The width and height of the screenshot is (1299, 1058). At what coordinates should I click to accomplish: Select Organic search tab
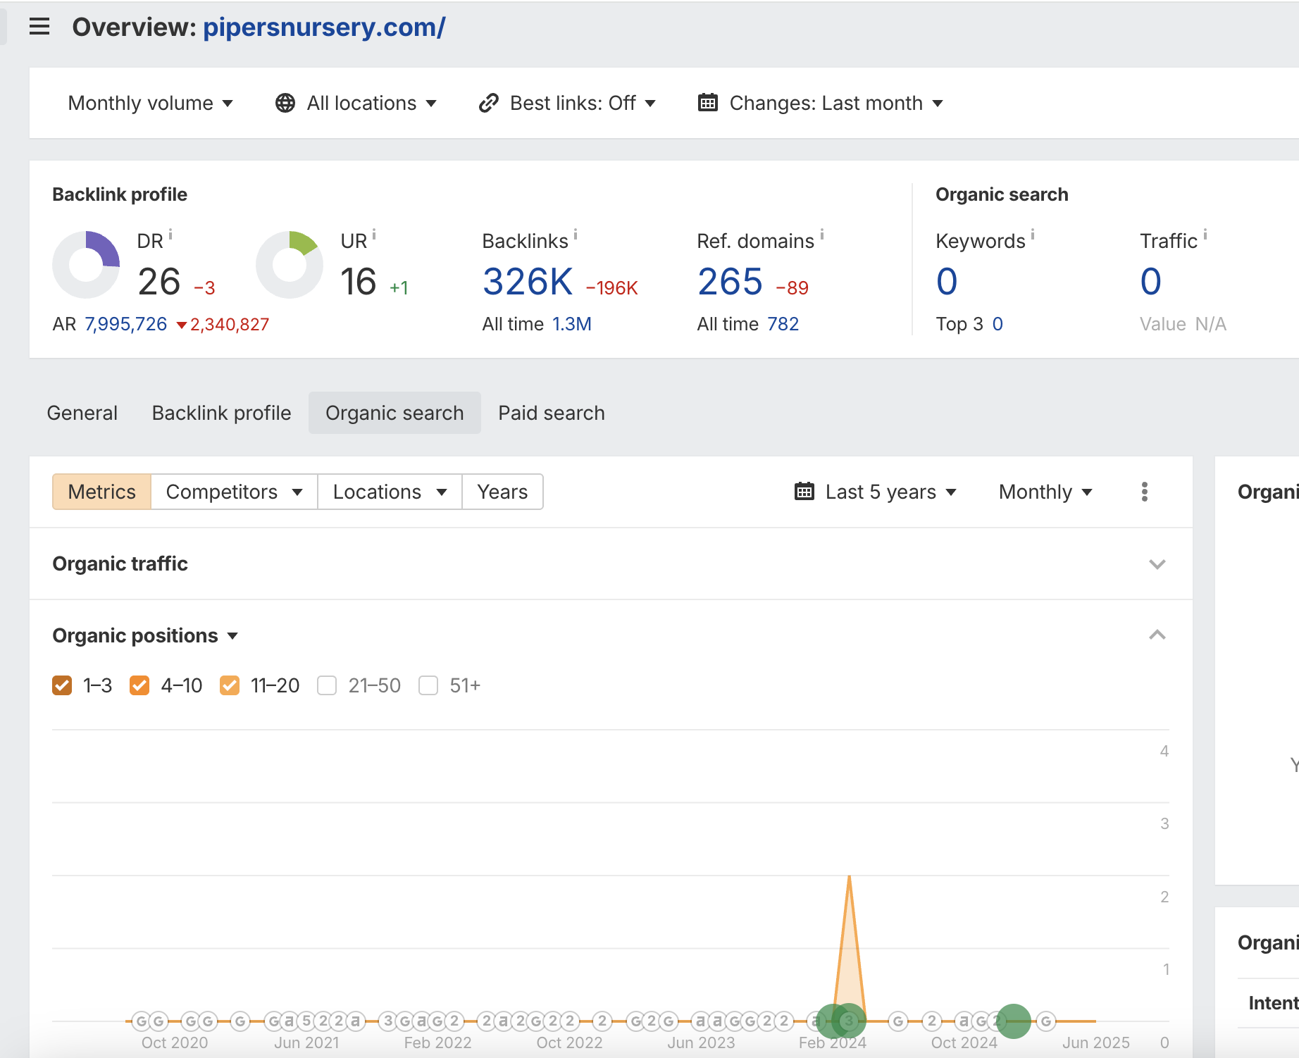tap(394, 413)
